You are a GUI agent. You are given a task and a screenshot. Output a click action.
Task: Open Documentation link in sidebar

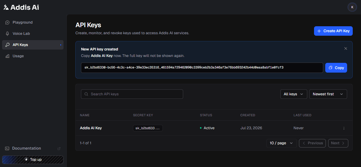[x=33, y=148]
